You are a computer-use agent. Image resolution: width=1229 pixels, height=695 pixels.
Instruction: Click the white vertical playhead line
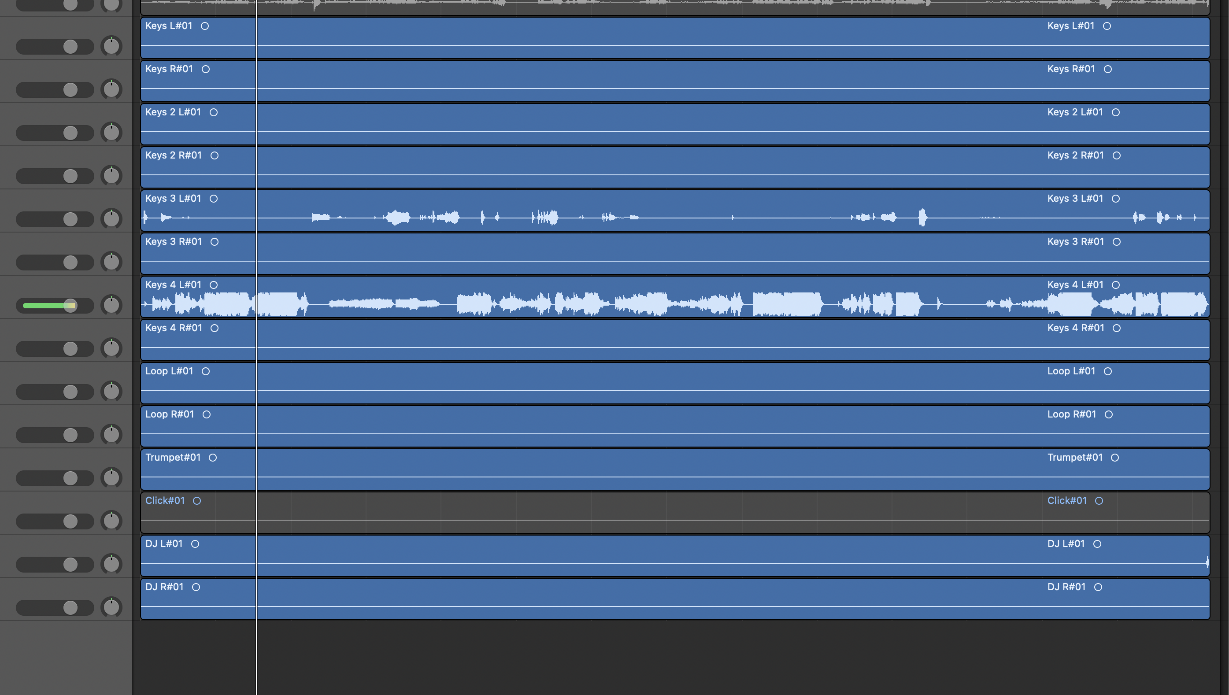[256, 347]
